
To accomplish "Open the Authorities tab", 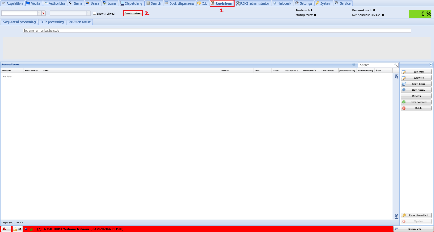I will (x=55, y=3).
